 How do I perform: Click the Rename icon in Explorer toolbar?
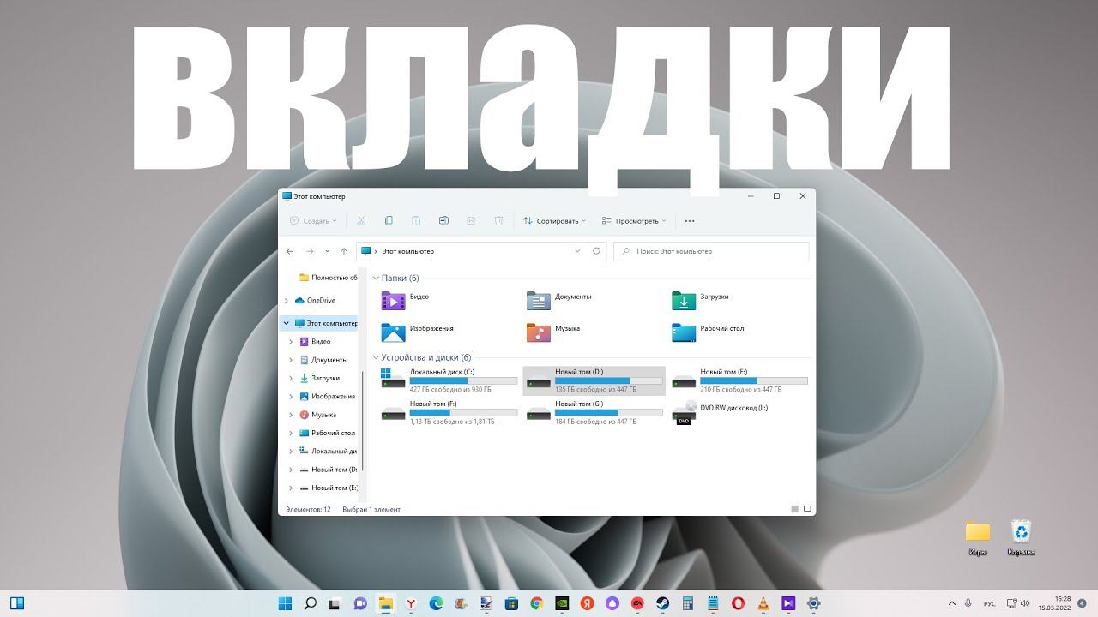443,221
